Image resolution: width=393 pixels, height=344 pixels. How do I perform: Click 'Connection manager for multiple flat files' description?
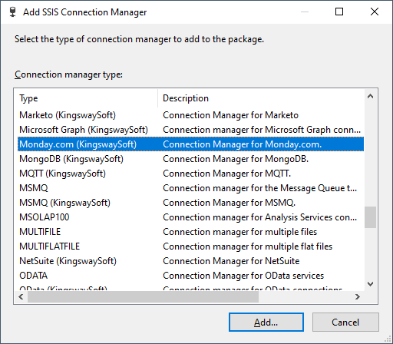coord(247,246)
